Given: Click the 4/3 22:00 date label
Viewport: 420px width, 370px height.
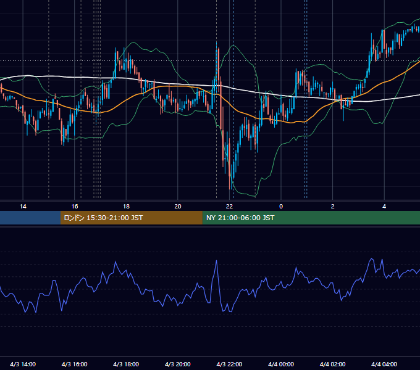Looking at the screenshot, I should click(x=229, y=364).
